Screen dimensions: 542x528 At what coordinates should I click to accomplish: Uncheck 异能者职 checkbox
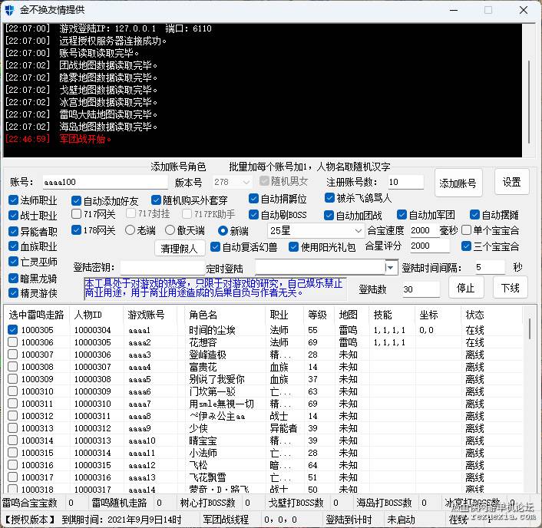13,231
